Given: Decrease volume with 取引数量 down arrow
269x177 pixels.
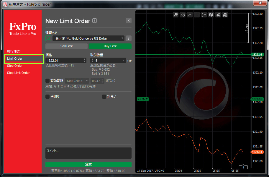Looking at the screenshot, I should tap(93, 61).
